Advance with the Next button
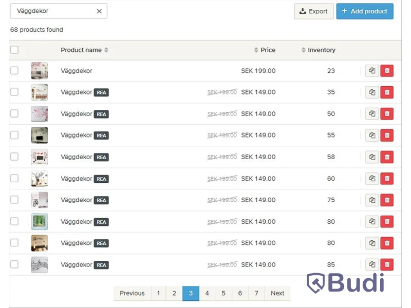Viewport: 411px width, 308px height. [x=277, y=293]
